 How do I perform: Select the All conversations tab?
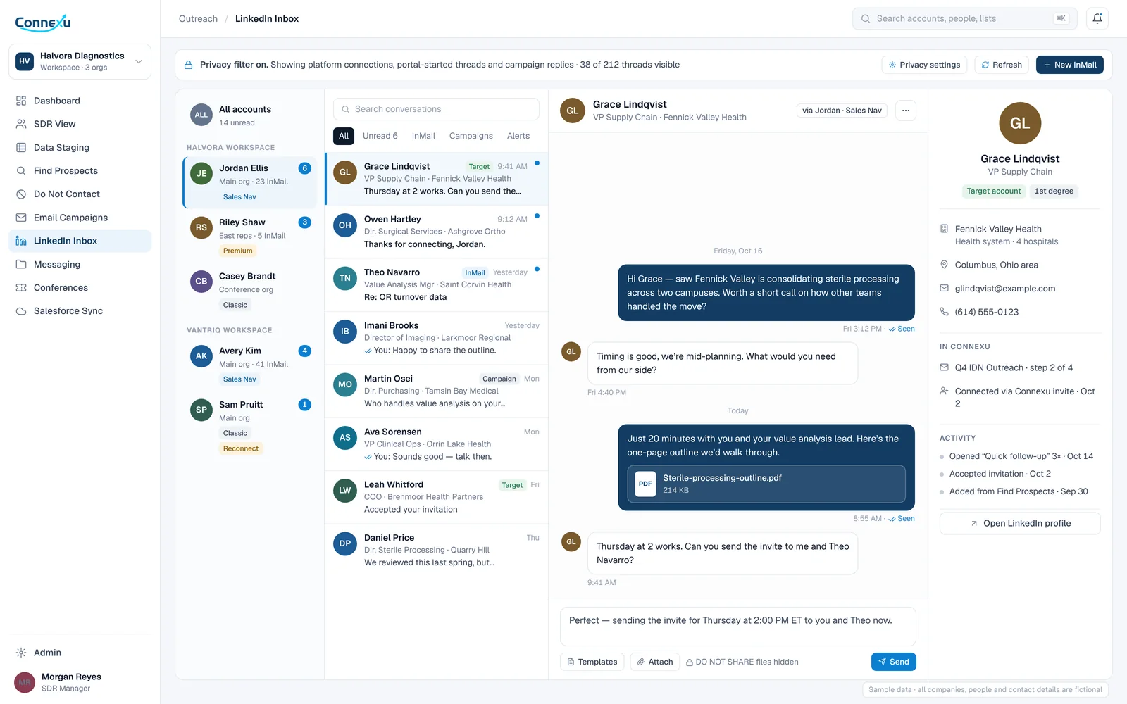click(344, 136)
